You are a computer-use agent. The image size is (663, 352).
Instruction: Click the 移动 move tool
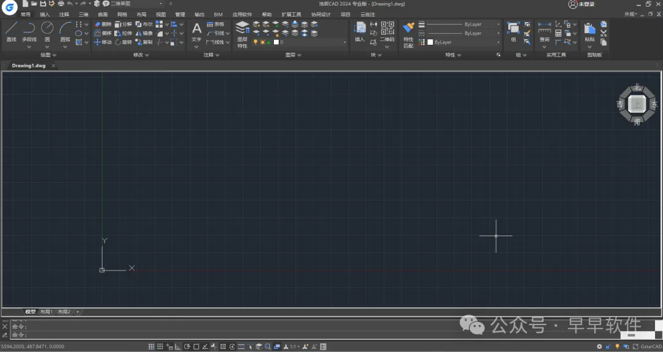coord(103,42)
